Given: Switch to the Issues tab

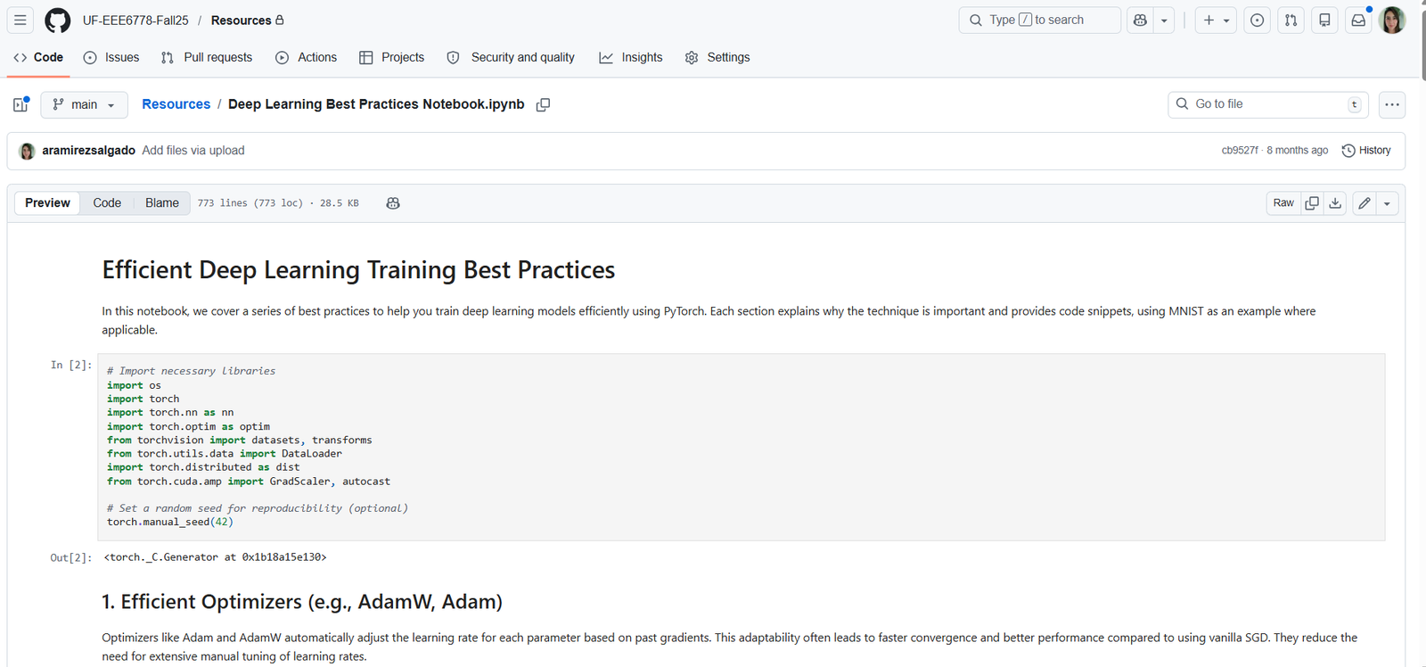Looking at the screenshot, I should coord(111,57).
